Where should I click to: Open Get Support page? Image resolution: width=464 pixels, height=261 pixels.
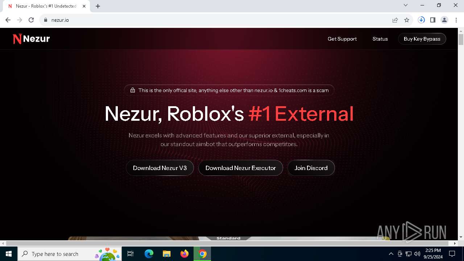point(342,39)
